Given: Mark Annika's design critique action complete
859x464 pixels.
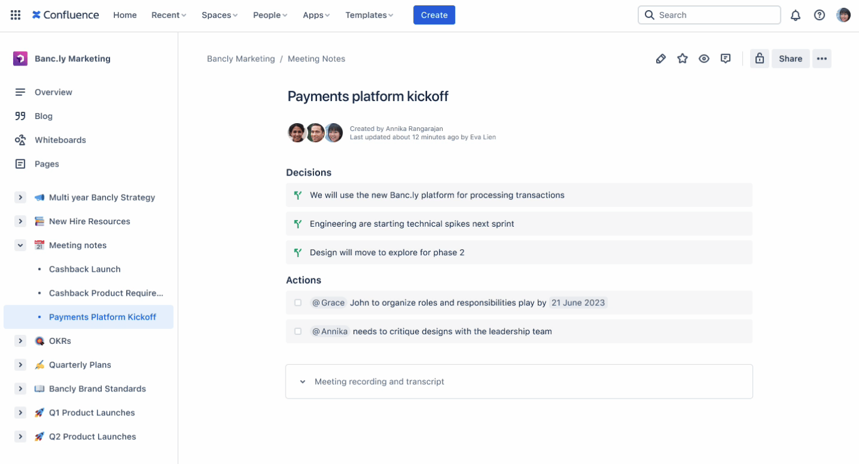Looking at the screenshot, I should point(297,331).
